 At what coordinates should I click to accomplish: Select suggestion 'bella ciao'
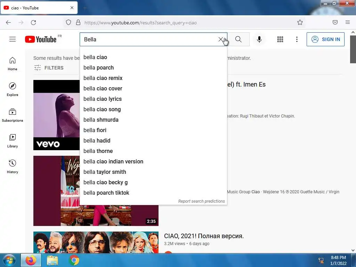pyautogui.click(x=153, y=57)
